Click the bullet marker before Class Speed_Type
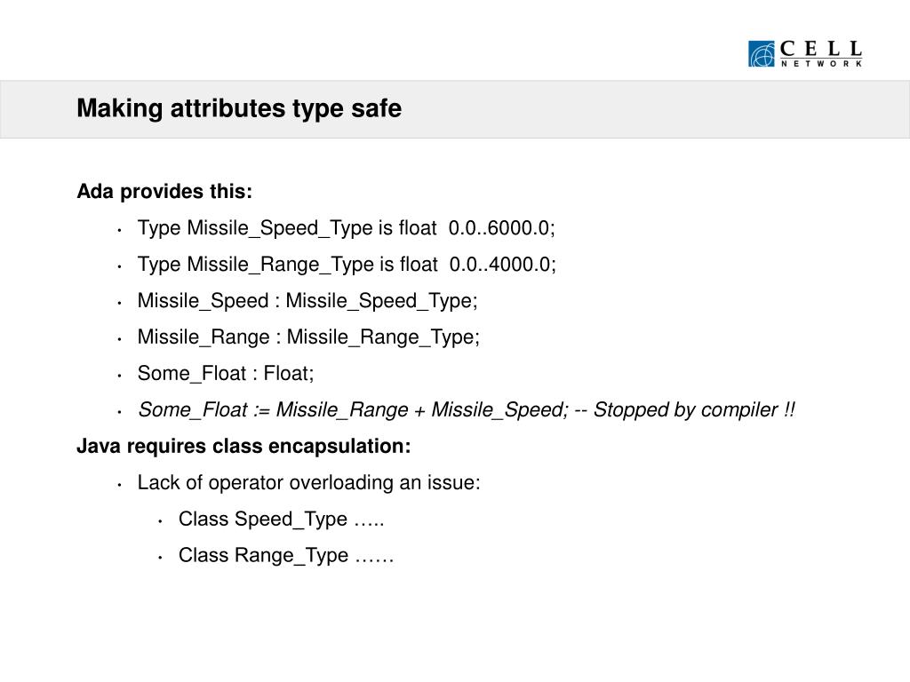 coord(160,522)
